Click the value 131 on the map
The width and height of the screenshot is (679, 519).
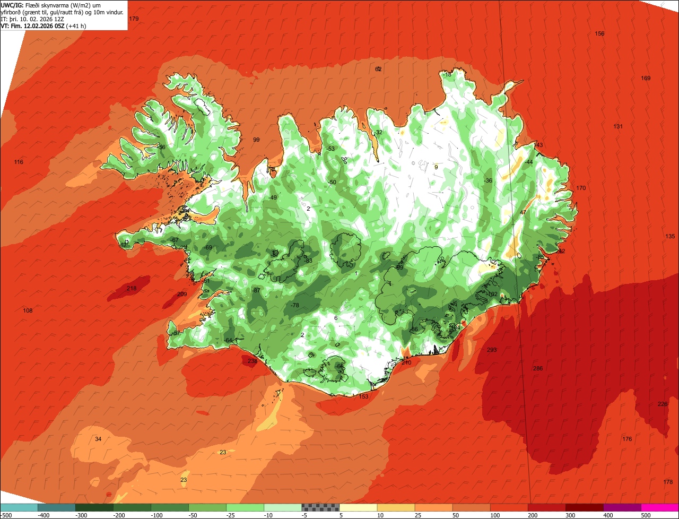618,126
